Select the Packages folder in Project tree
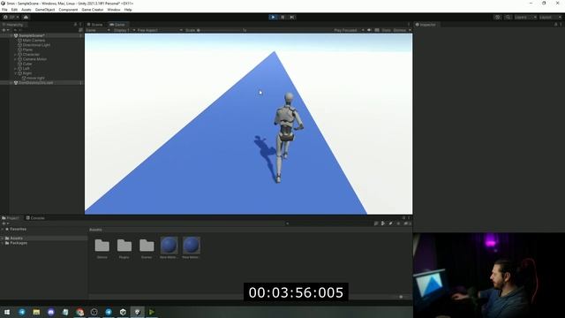Image resolution: width=565 pixels, height=318 pixels. (x=19, y=243)
